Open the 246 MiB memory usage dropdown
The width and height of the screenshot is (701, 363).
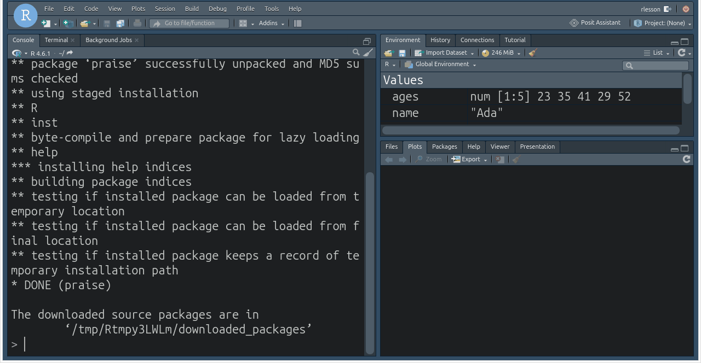[x=501, y=53]
